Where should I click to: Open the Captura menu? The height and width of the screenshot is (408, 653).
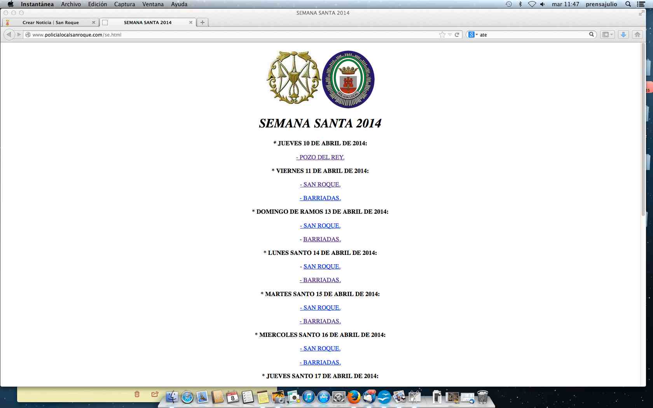point(124,4)
